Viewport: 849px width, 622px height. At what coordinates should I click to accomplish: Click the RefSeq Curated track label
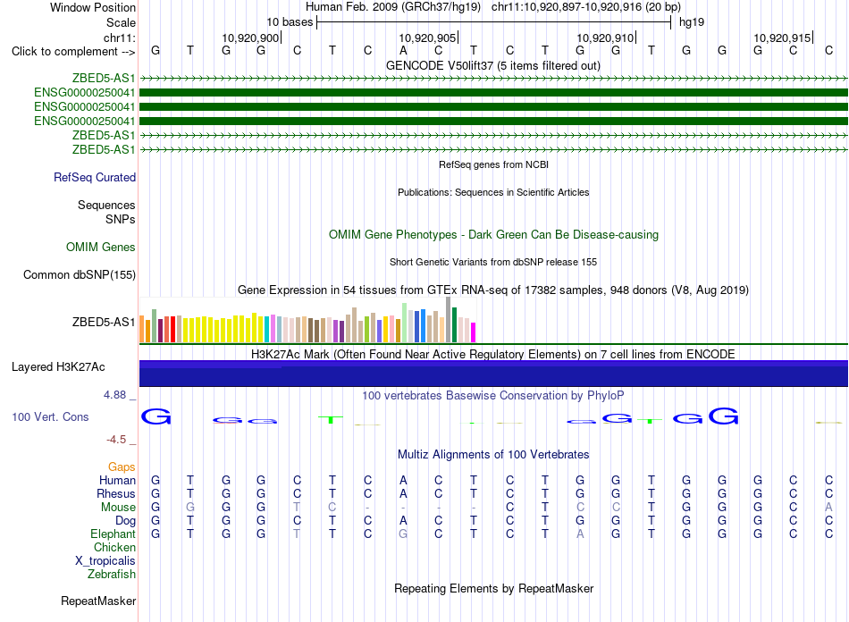click(95, 178)
